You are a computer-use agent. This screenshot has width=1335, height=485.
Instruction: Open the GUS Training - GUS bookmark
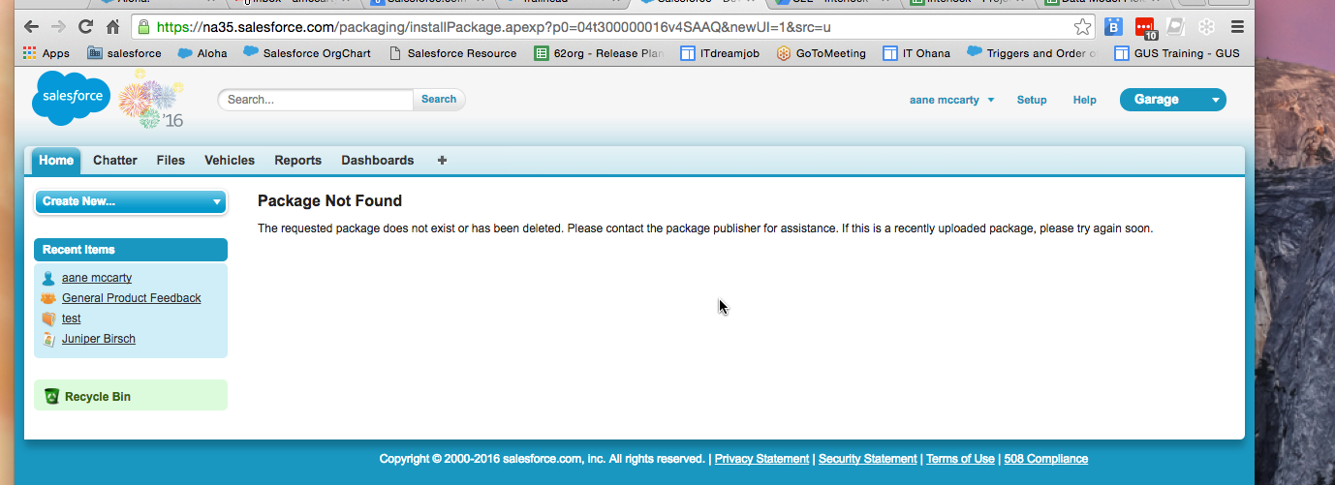tap(1177, 53)
